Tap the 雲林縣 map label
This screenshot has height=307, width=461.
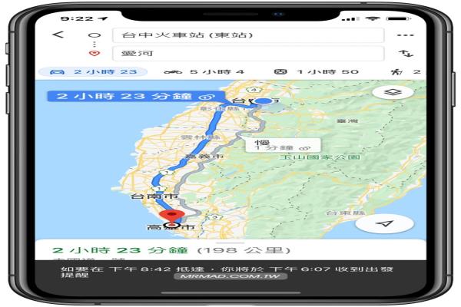[x=201, y=137]
